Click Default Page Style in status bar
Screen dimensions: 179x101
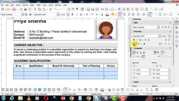pos(69,94)
